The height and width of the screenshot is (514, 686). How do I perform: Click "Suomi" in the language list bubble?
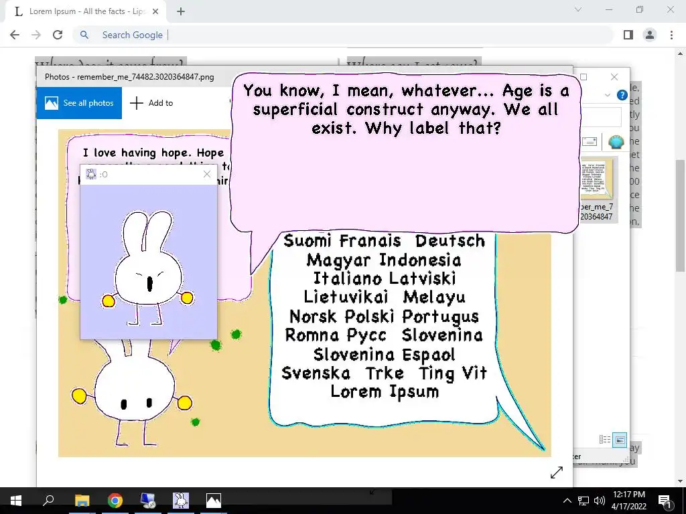[x=307, y=241]
